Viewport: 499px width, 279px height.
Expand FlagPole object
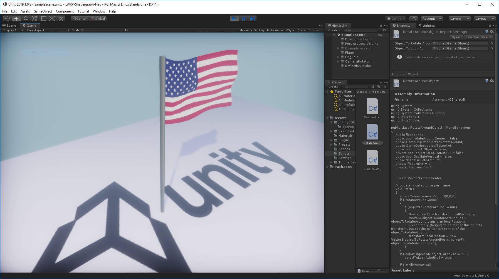pyautogui.click(x=338, y=57)
